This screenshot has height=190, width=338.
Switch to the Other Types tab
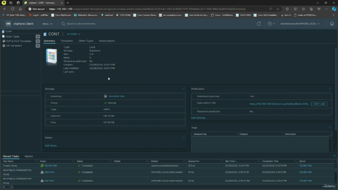(86, 41)
